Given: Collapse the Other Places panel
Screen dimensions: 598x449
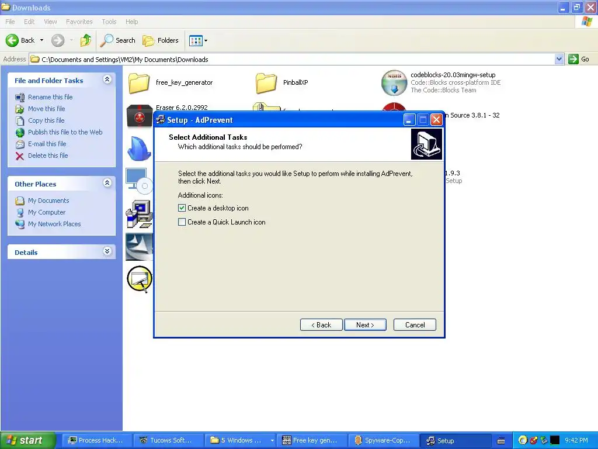Looking at the screenshot, I should (107, 183).
